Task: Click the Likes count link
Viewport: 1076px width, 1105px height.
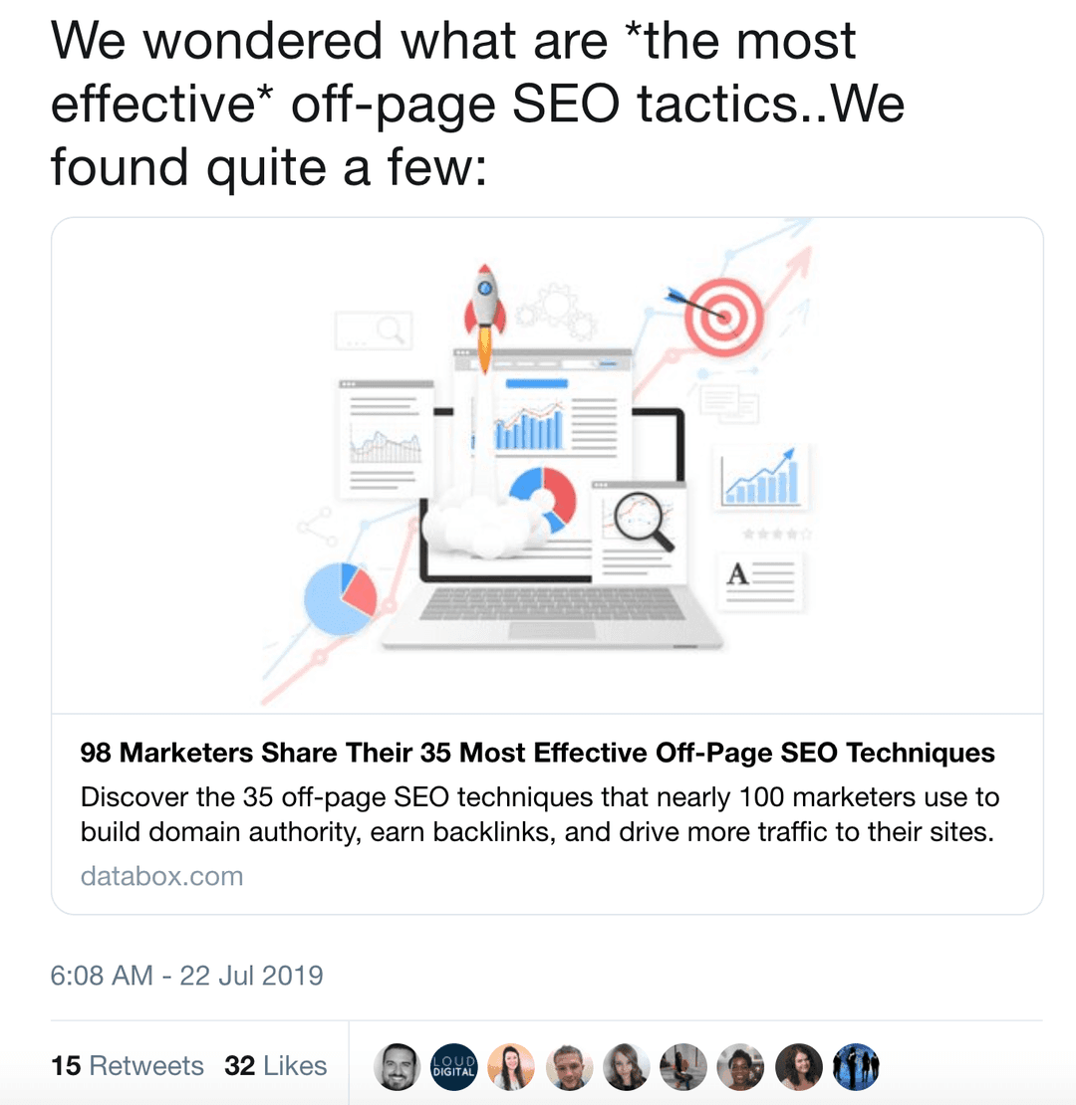Action: coord(276,1065)
